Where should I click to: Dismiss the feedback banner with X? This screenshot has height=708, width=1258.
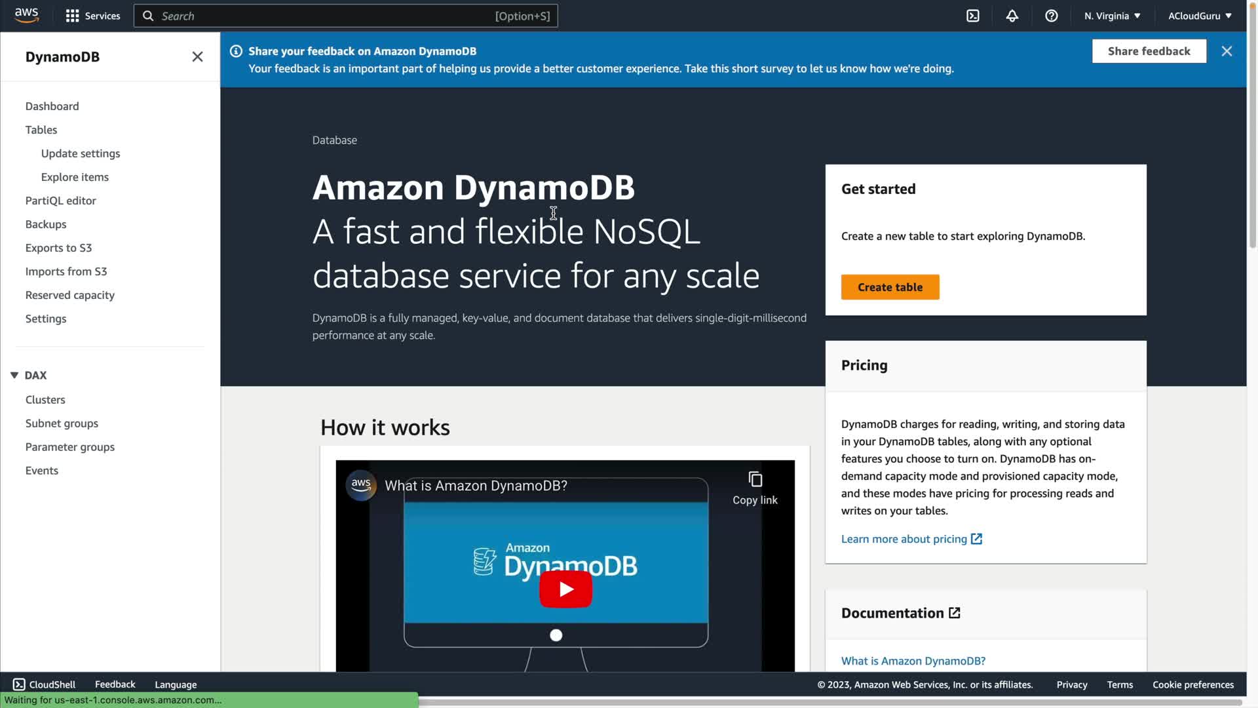1227,51
